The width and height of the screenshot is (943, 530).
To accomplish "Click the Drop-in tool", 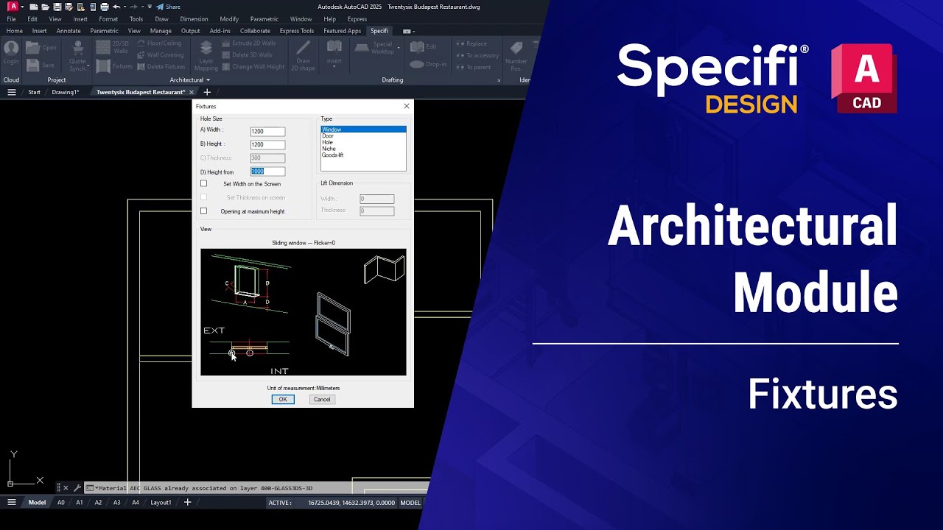I will point(429,64).
